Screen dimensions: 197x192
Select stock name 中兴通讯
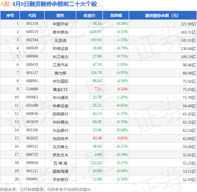[61, 98]
